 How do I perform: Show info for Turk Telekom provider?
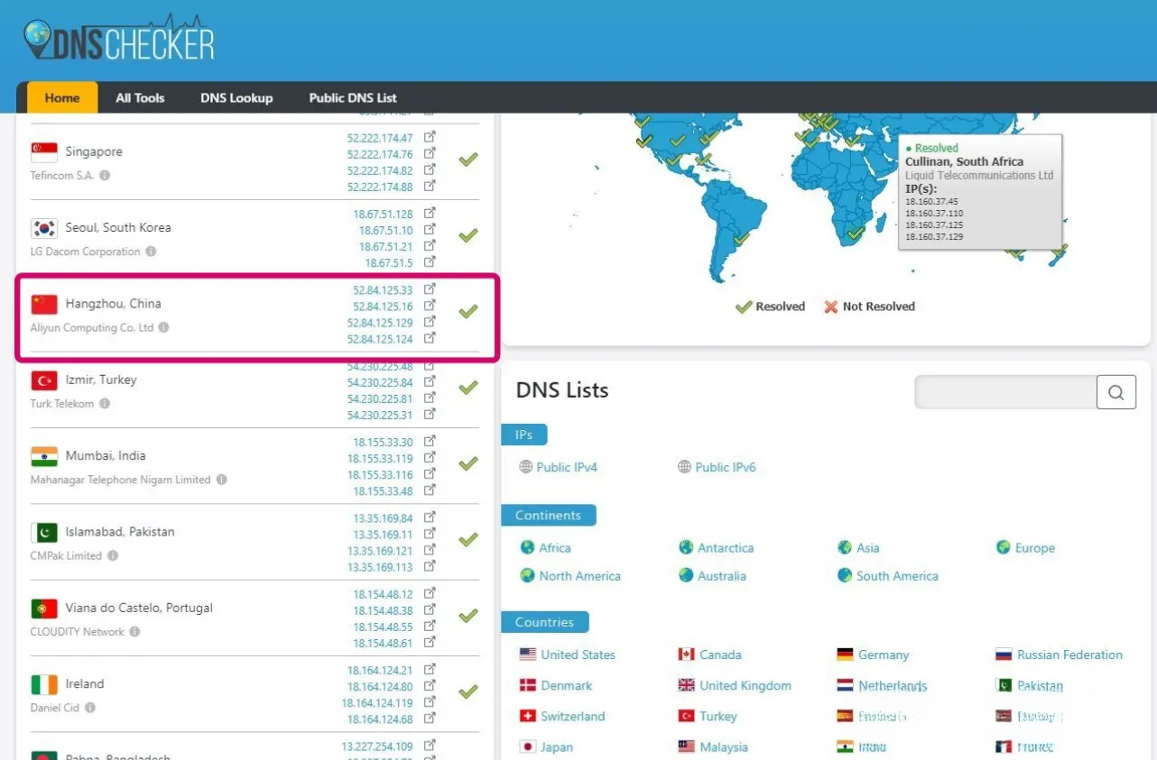pos(105,403)
